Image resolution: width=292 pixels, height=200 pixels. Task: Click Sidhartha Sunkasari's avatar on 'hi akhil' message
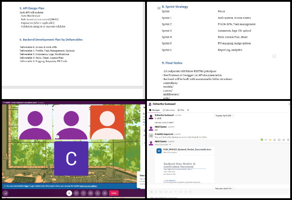tap(151, 117)
